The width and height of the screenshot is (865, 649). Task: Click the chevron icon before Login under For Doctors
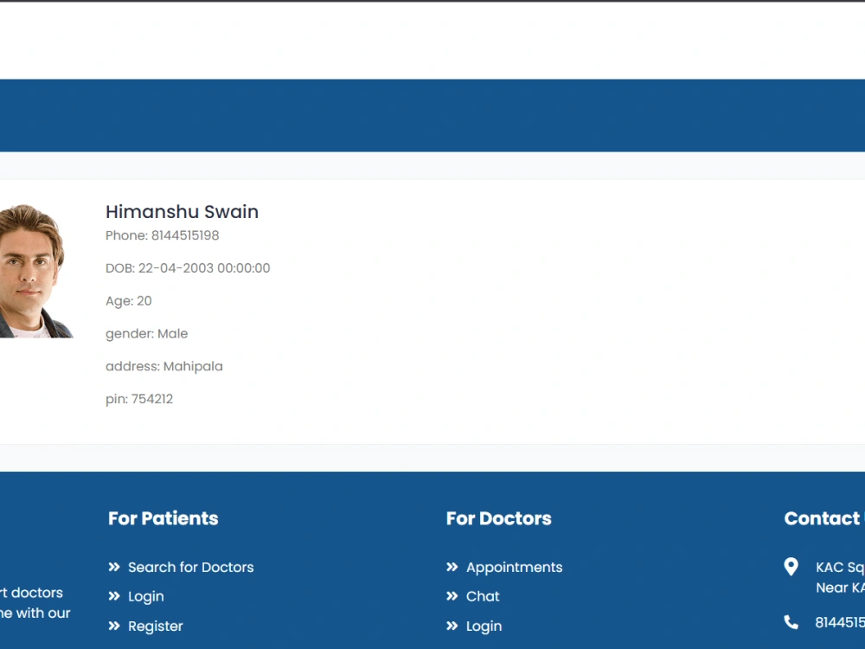(451, 626)
